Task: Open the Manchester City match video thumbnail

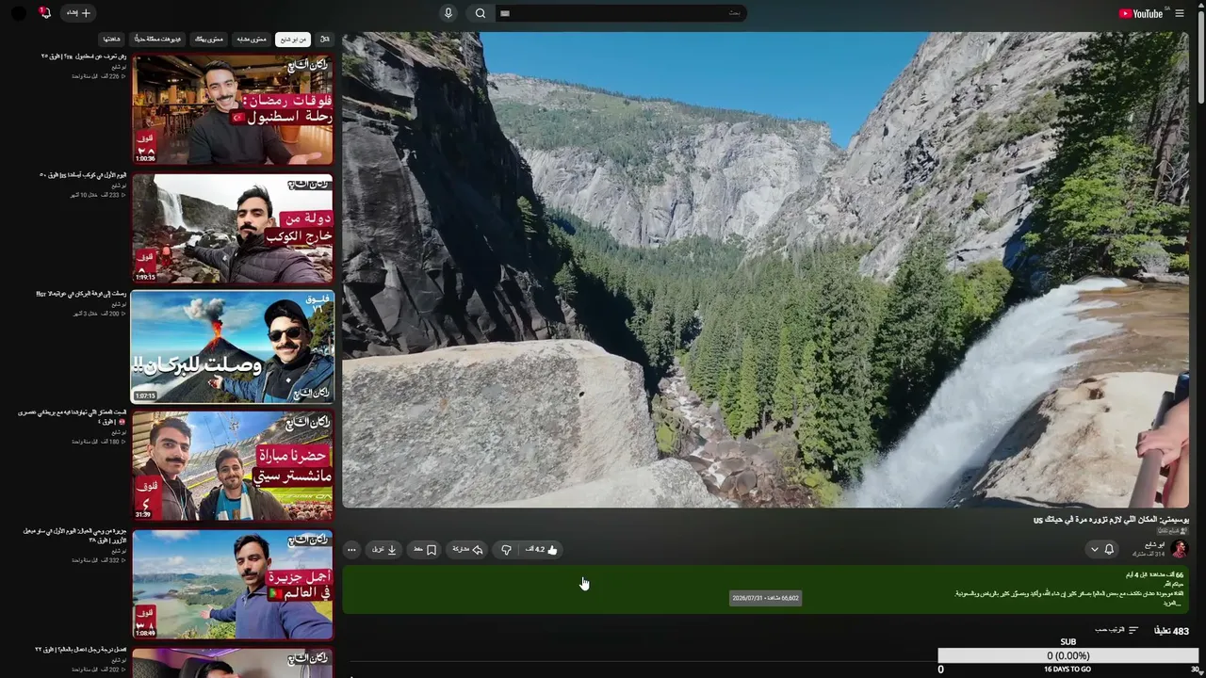Action: (233, 466)
